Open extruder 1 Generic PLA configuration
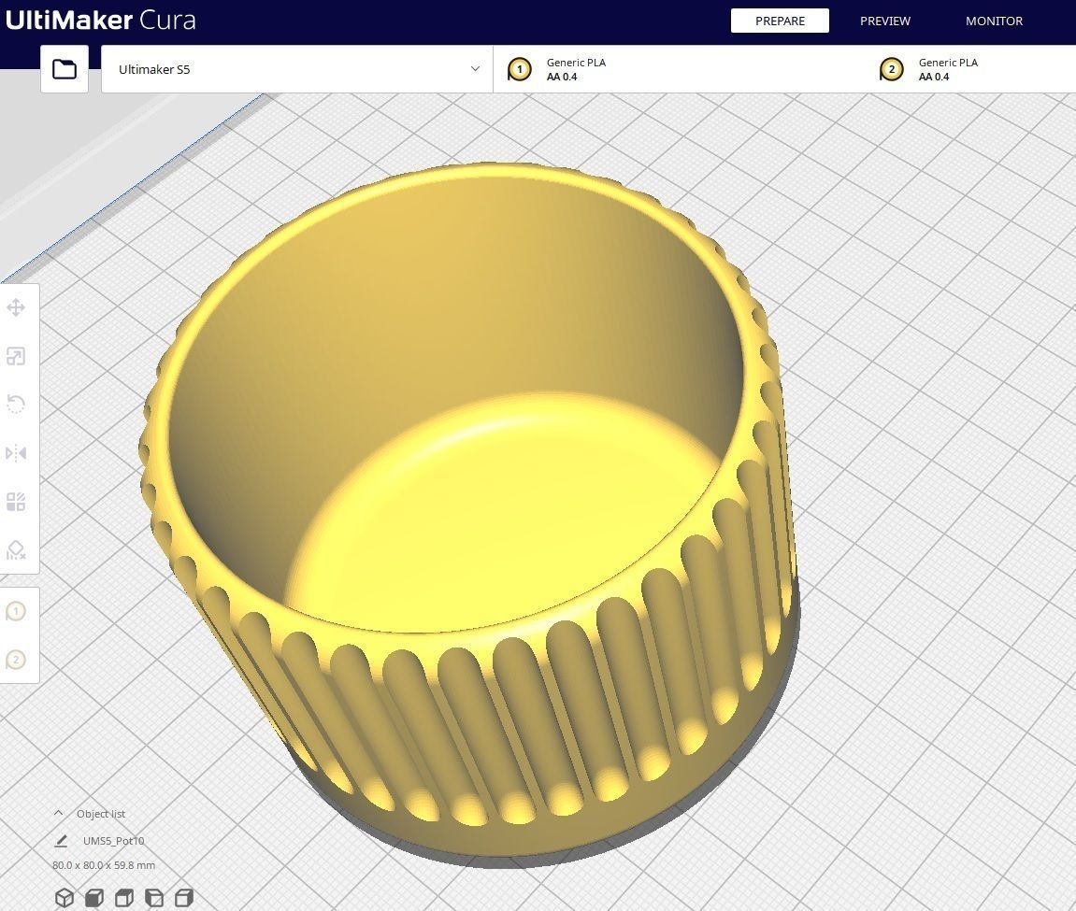 point(680,69)
